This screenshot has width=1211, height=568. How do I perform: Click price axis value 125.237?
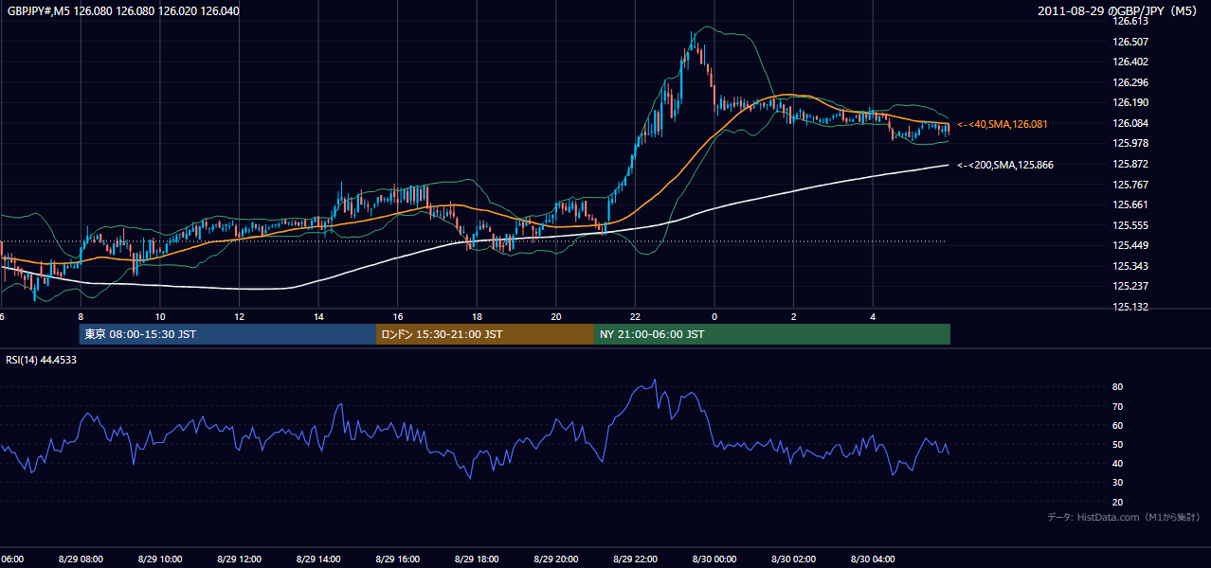click(1130, 286)
